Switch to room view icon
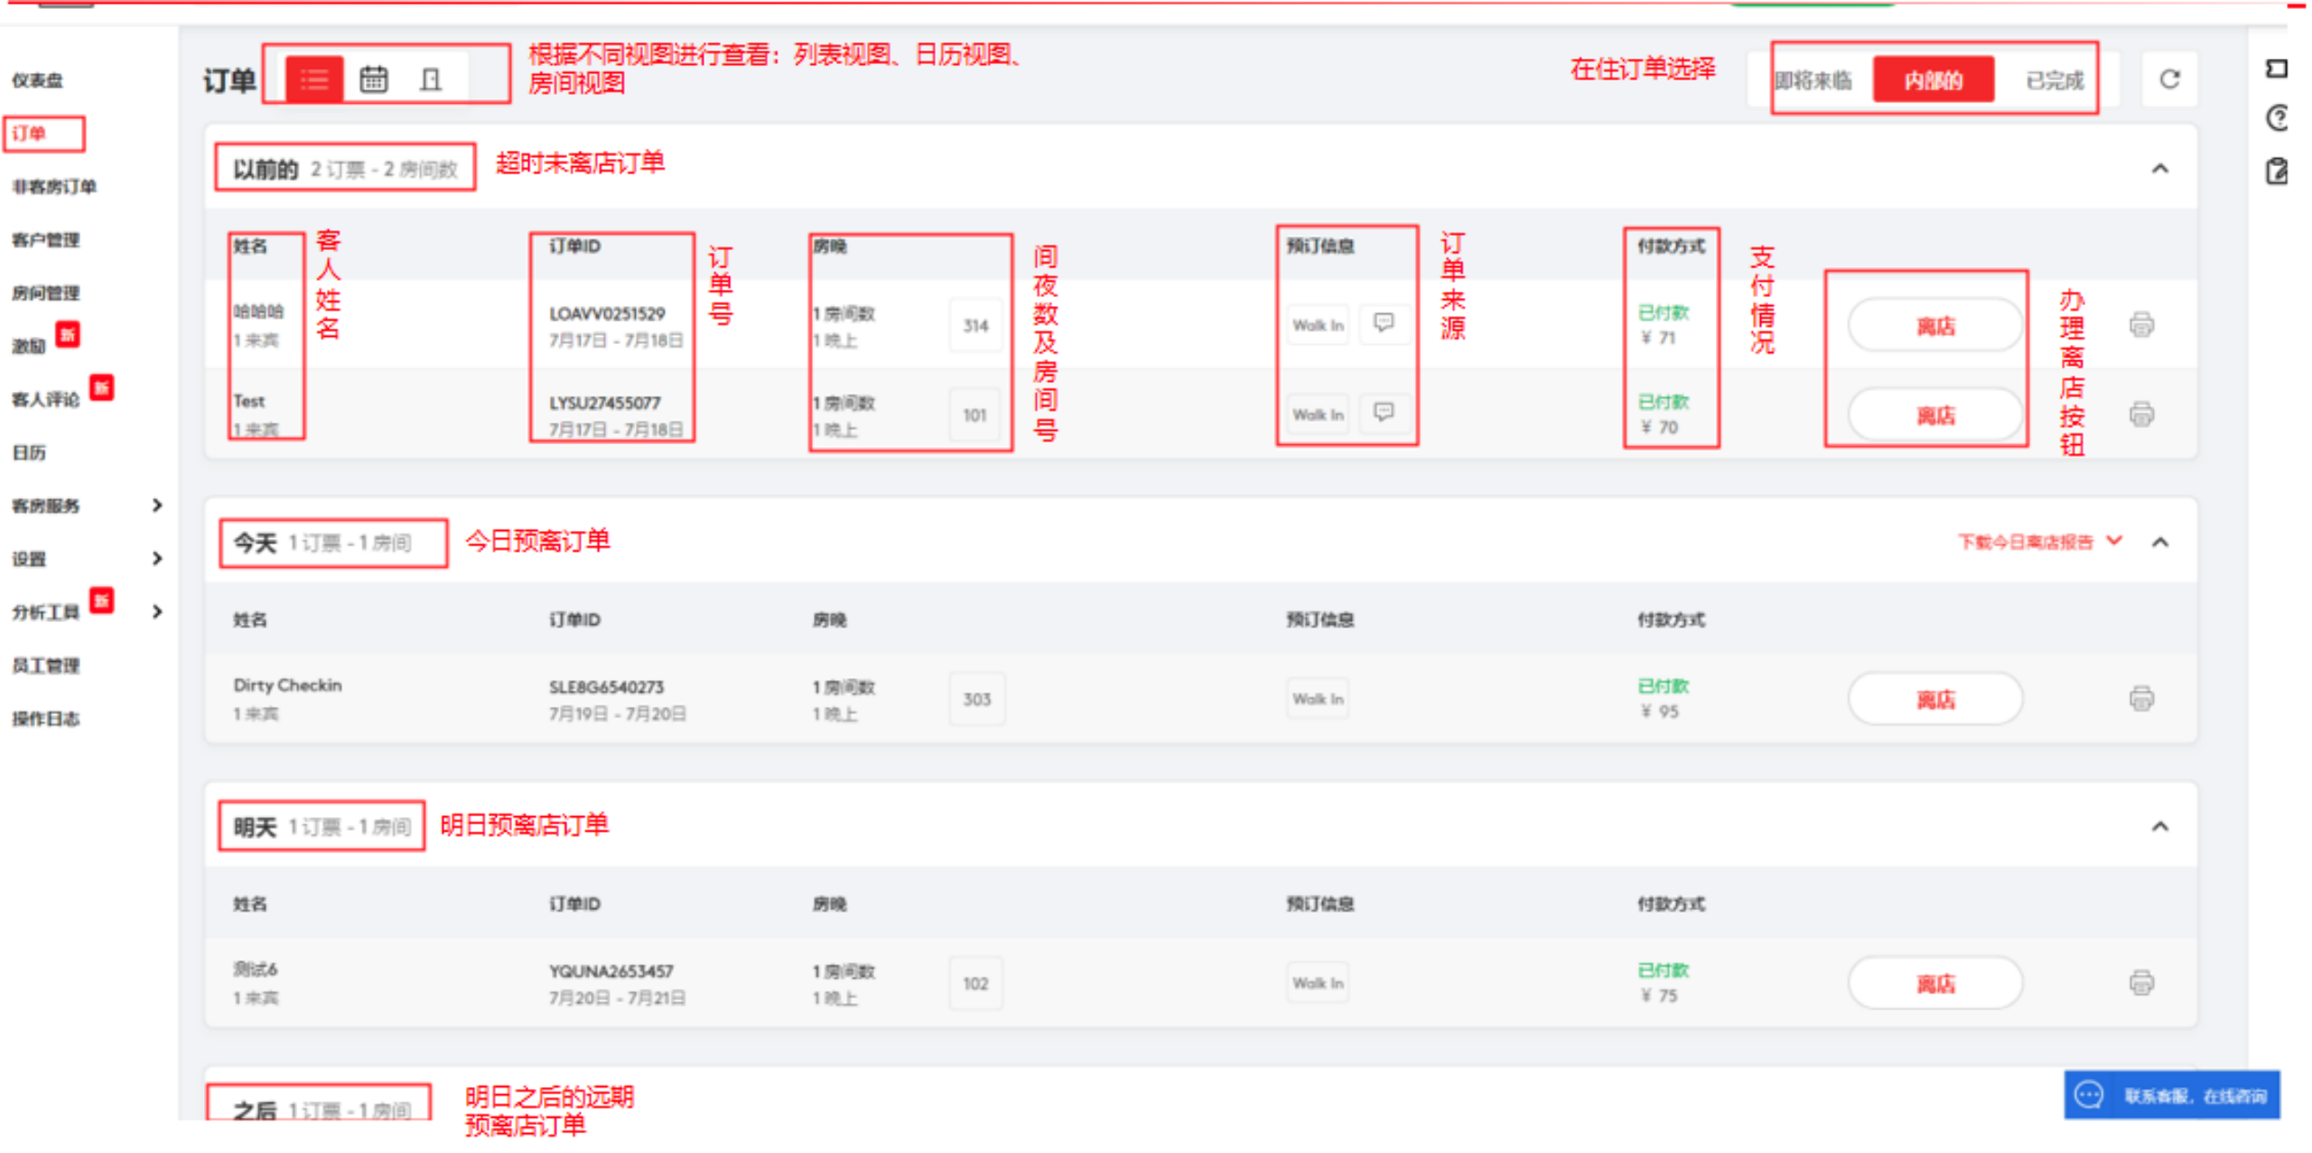This screenshot has height=1153, width=2312. pos(431,80)
